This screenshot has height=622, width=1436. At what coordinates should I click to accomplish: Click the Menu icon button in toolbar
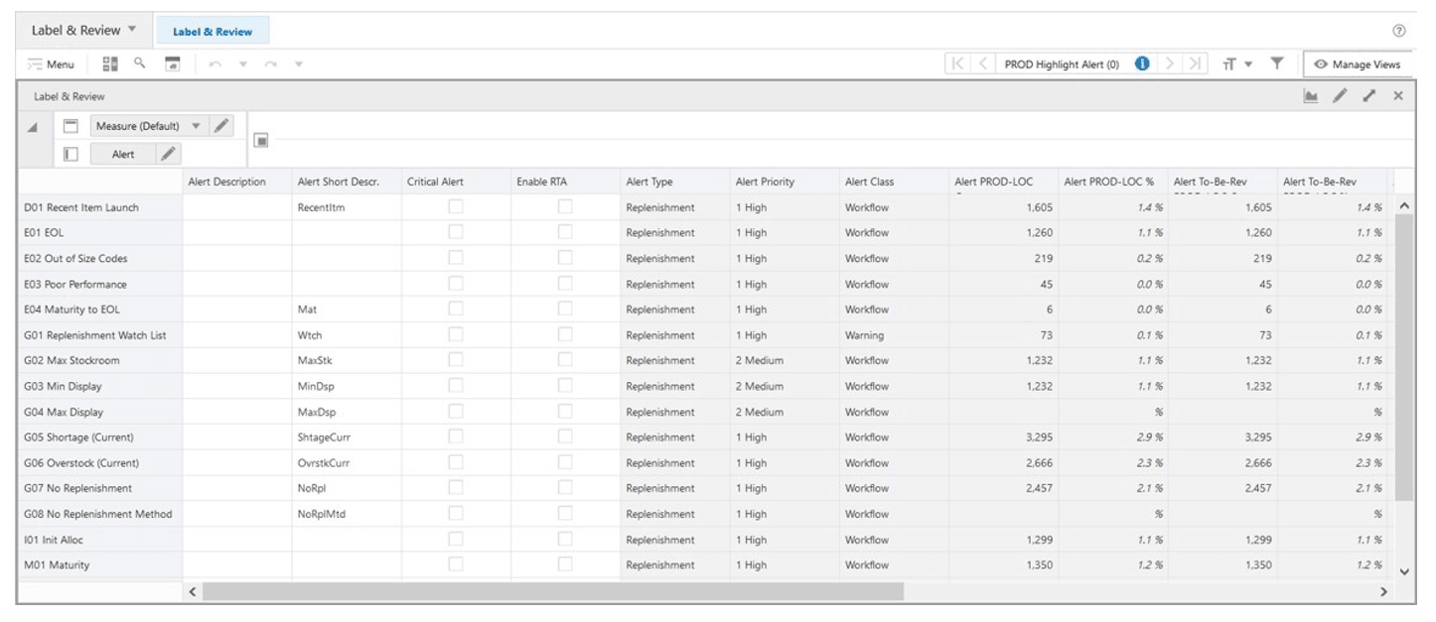[51, 64]
